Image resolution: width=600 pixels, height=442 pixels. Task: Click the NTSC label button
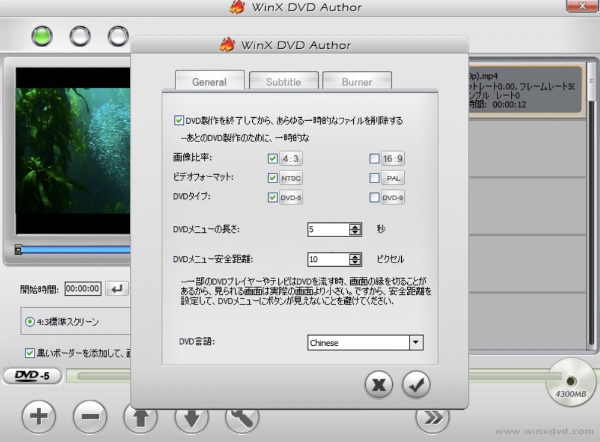point(291,178)
